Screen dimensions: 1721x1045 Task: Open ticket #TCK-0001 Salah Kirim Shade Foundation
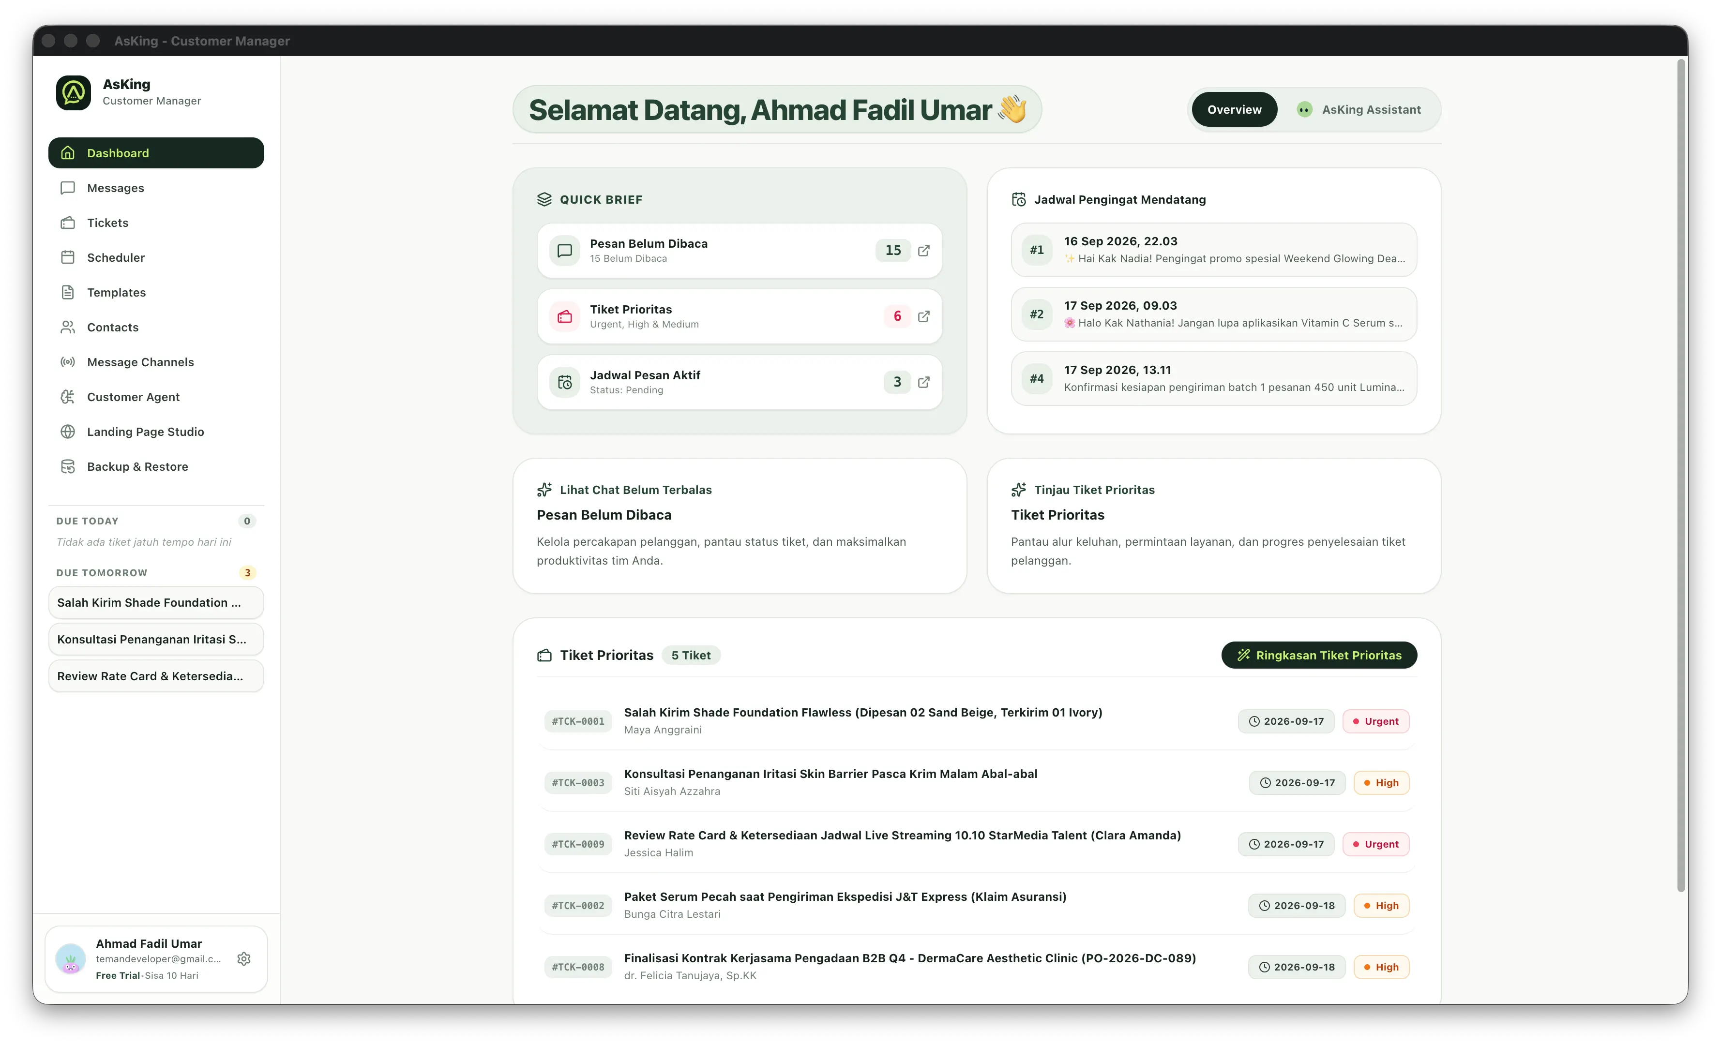(977, 721)
